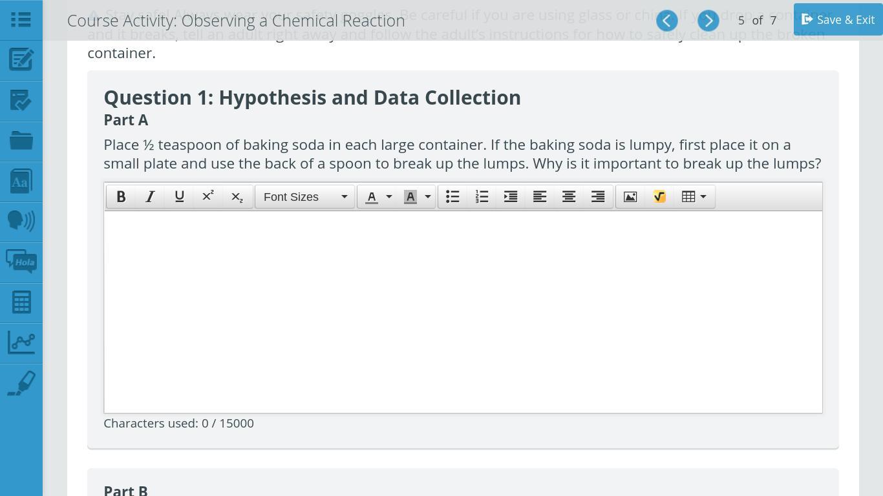Image resolution: width=883 pixels, height=496 pixels.
Task: Toggle underline text formatting
Action: [179, 197]
